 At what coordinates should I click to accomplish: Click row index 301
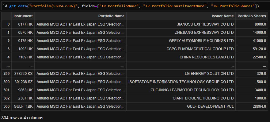tap(6, 90)
